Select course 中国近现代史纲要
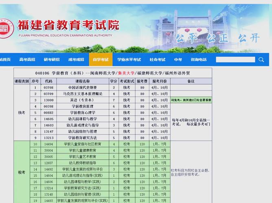Screen dimensions: 272x203 pyautogui.click(x=83, y=88)
